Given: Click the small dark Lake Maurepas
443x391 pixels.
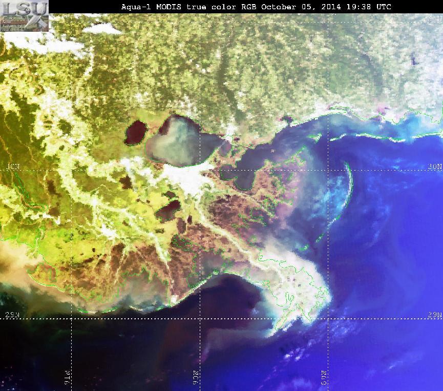Looking at the screenshot, I should [x=136, y=132].
